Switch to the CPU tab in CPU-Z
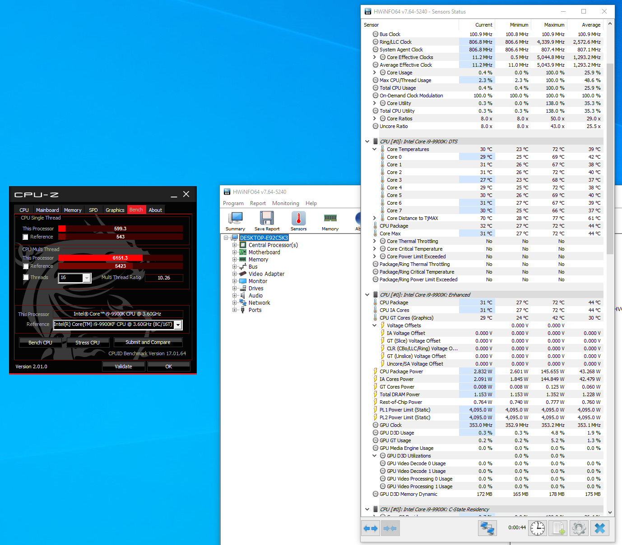Viewport: 622px width, 545px height. pos(24,210)
